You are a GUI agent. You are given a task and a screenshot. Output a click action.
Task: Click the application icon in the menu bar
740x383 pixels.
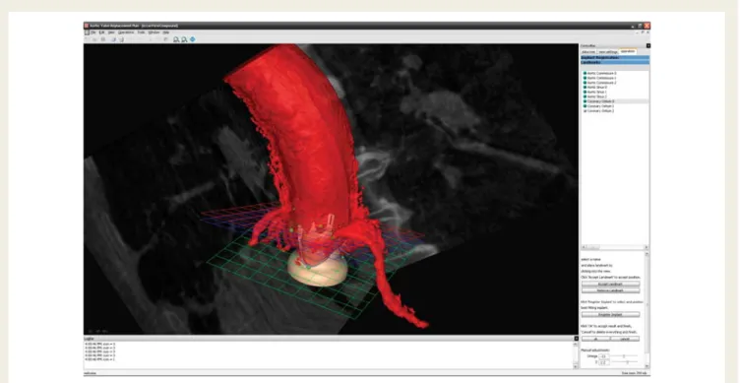[87, 32]
